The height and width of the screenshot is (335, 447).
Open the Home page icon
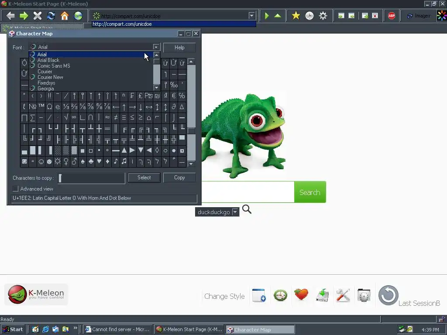[x=65, y=16]
